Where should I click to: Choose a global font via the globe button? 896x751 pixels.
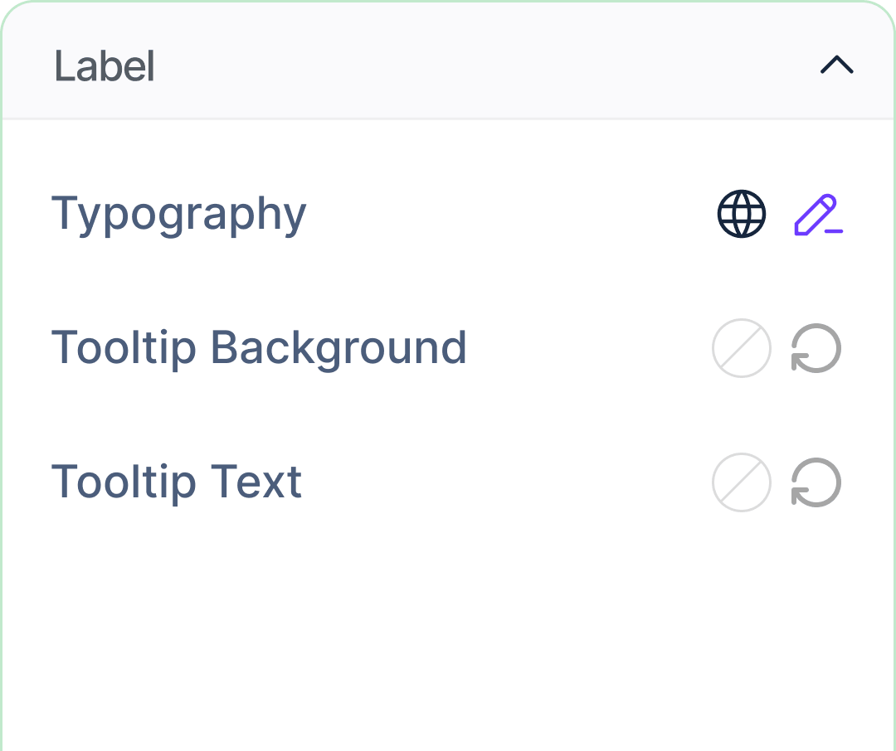741,214
